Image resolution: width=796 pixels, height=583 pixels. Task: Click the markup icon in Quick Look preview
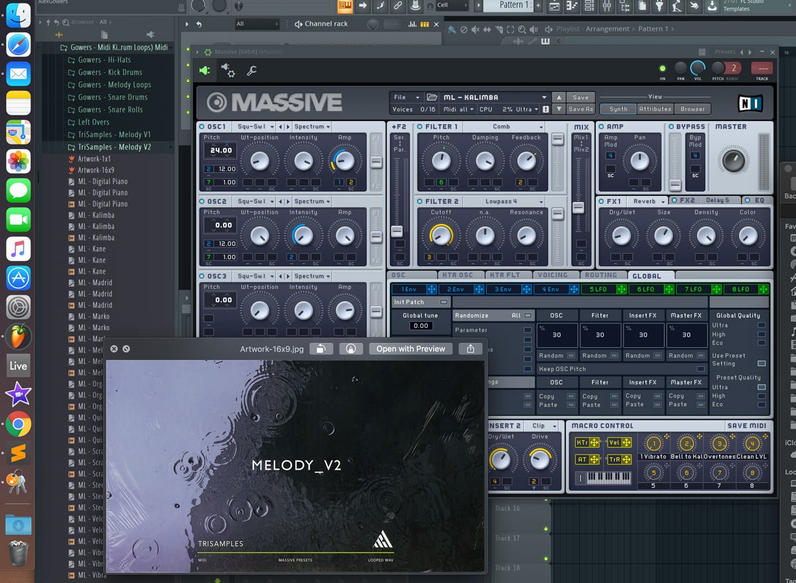pyautogui.click(x=351, y=348)
